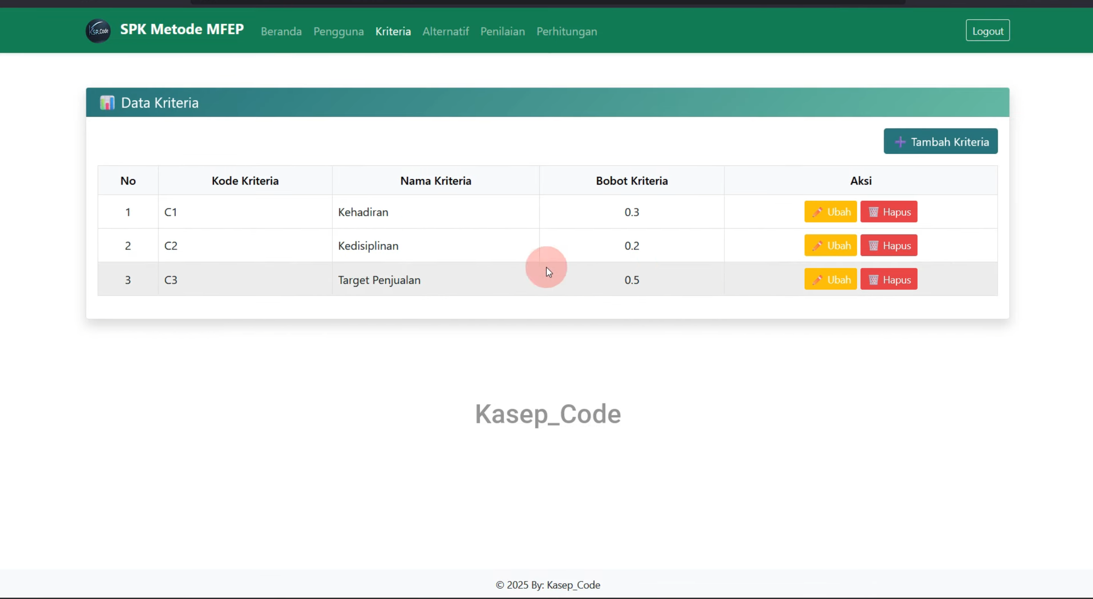Click the Logout button
This screenshot has height=599, width=1093.
point(988,30)
